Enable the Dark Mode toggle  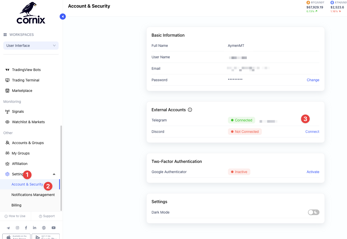tap(313, 212)
